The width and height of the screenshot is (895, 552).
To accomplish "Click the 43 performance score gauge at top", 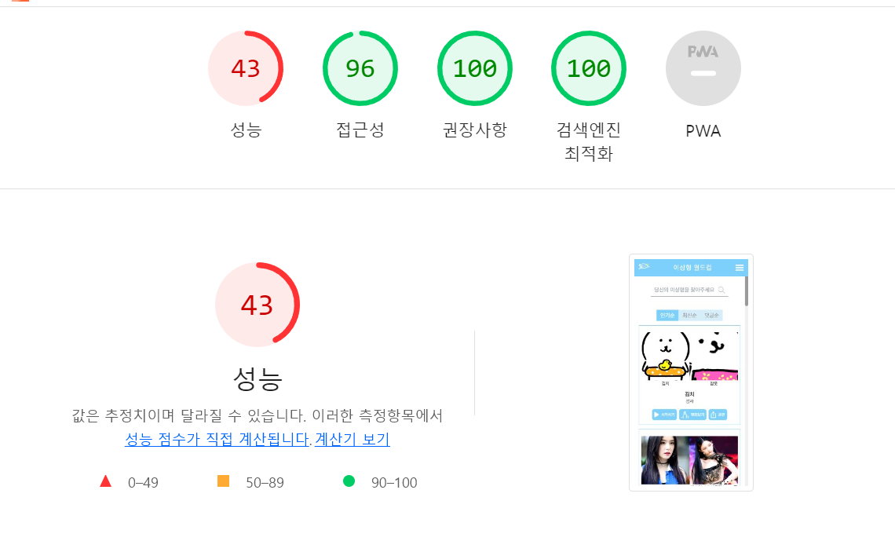I will tap(246, 68).
